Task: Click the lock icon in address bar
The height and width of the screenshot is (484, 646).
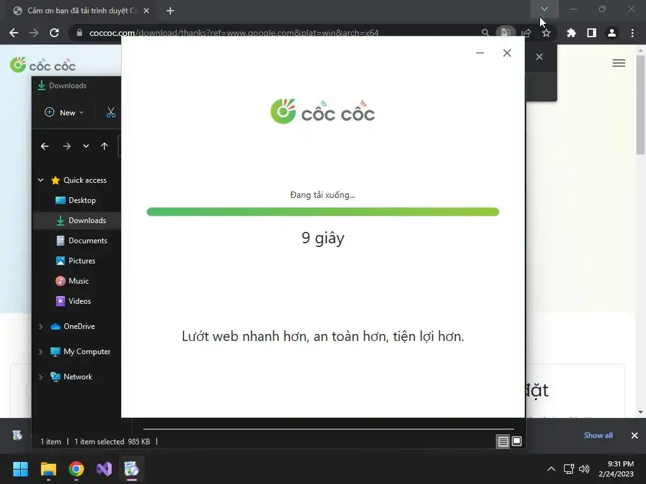Action: (79, 33)
